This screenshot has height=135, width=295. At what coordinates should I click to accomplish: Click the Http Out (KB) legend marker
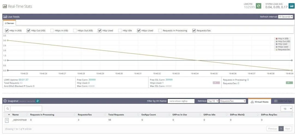pyautogui.click(x=276, y=41)
